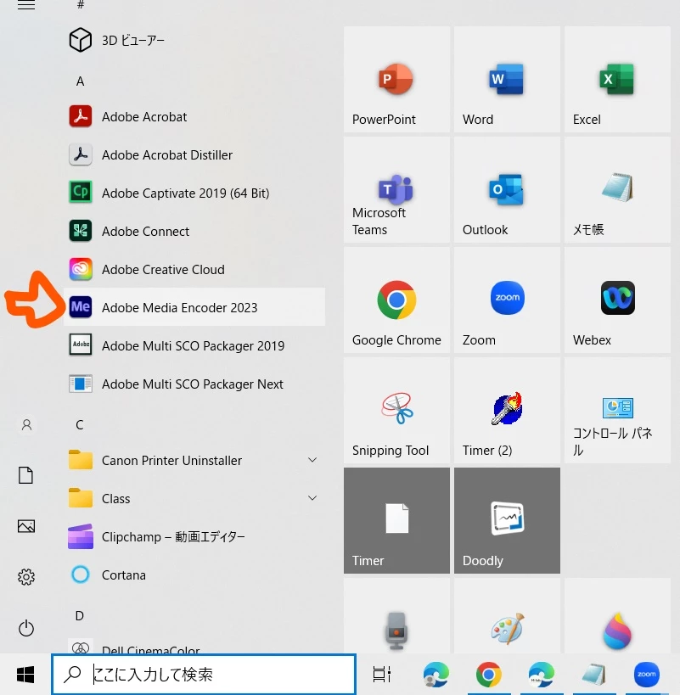Open Task View on the taskbar
The width and height of the screenshot is (680, 695).
click(382, 674)
